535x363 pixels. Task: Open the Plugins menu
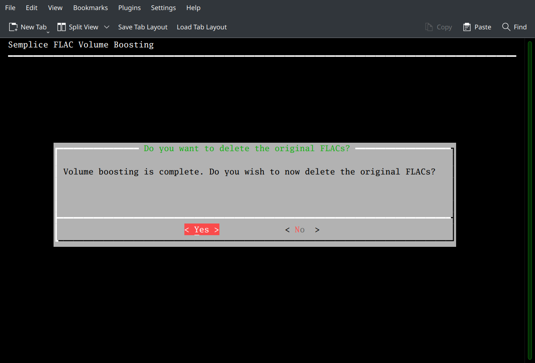point(129,8)
